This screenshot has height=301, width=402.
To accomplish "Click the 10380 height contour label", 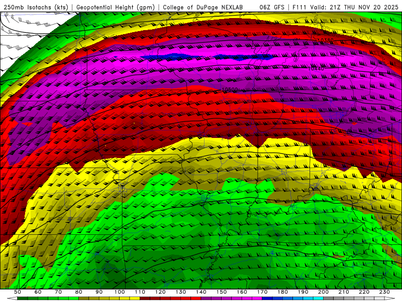I will (x=326, y=41).
